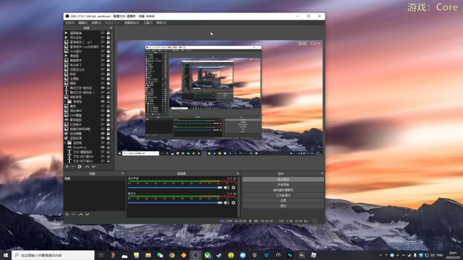Click 开始录制 start recording button
The image size is (463, 260).
pos(283,184)
